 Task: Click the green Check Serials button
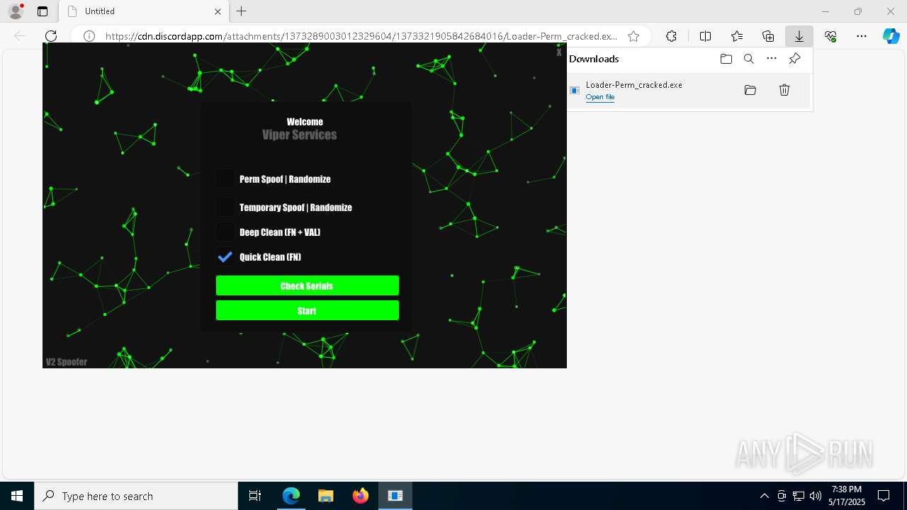[x=308, y=285]
